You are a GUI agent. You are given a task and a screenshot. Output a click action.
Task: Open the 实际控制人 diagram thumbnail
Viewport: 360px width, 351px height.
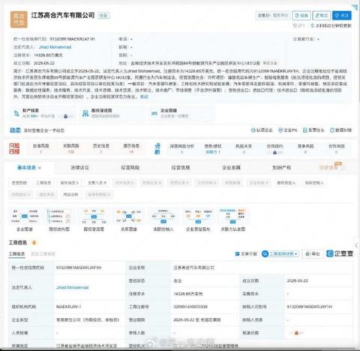(x=163, y=220)
